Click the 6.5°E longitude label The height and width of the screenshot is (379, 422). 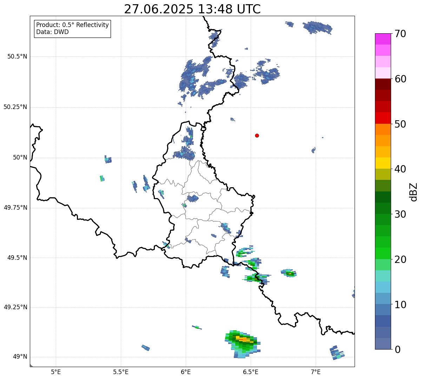tap(251, 372)
